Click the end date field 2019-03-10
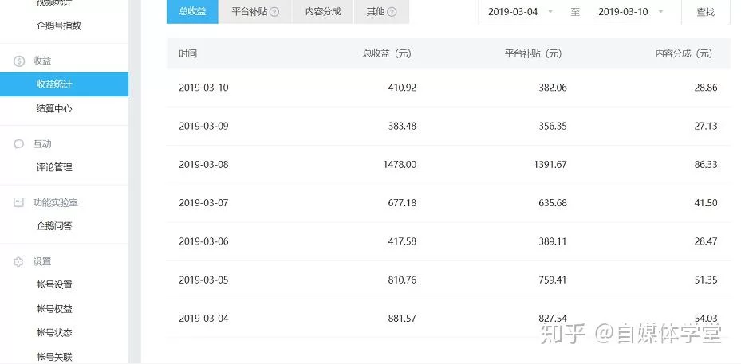This screenshot has height=364, width=741. tap(623, 12)
